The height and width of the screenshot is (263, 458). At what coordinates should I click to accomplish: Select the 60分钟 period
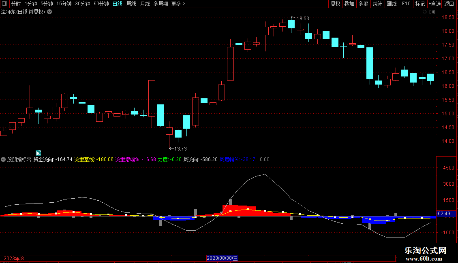101,4
